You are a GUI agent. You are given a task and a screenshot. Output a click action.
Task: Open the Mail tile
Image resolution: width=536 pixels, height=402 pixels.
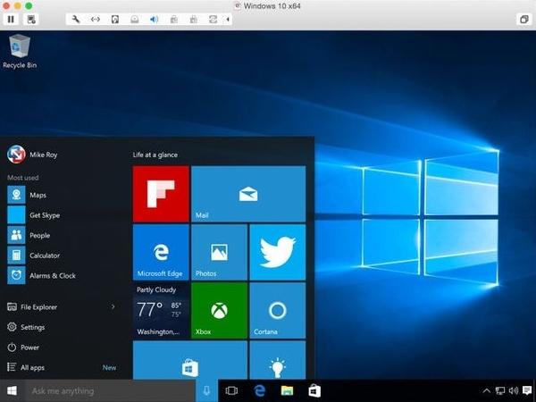tap(248, 194)
